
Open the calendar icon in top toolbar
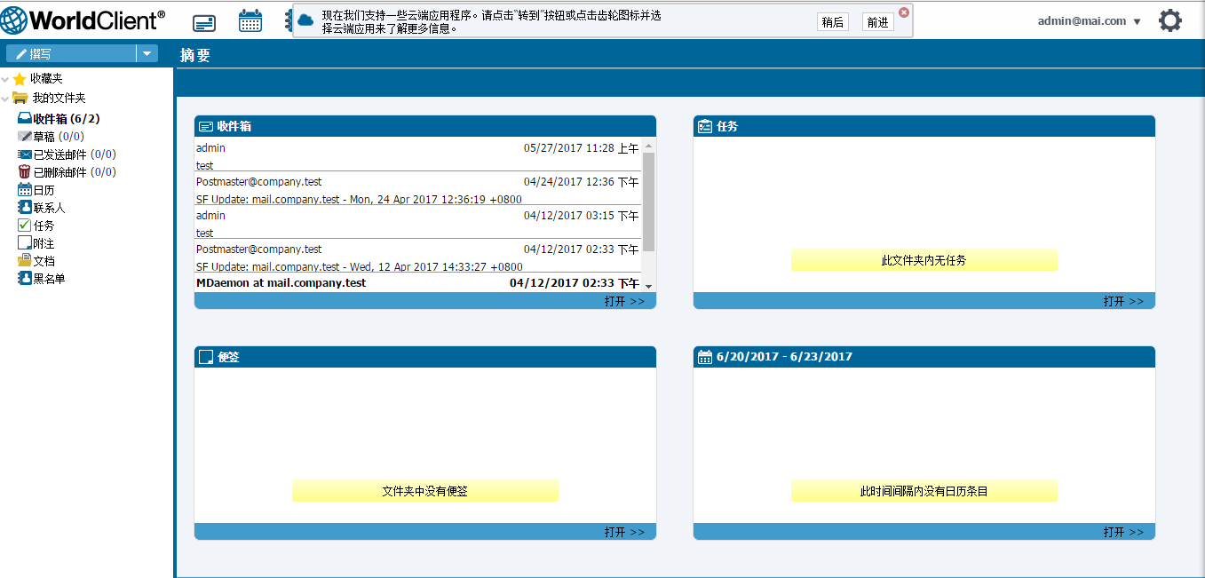pos(250,21)
